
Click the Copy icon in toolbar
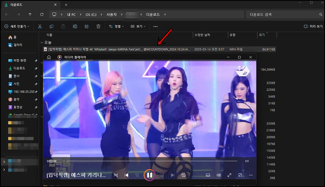pyautogui.click(x=51, y=27)
